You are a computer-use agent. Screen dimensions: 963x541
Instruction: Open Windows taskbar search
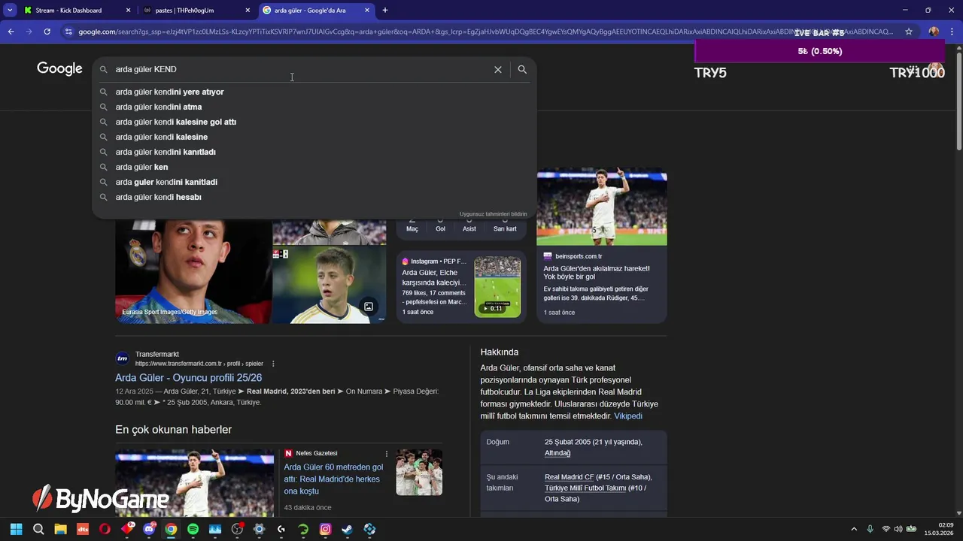tap(38, 529)
